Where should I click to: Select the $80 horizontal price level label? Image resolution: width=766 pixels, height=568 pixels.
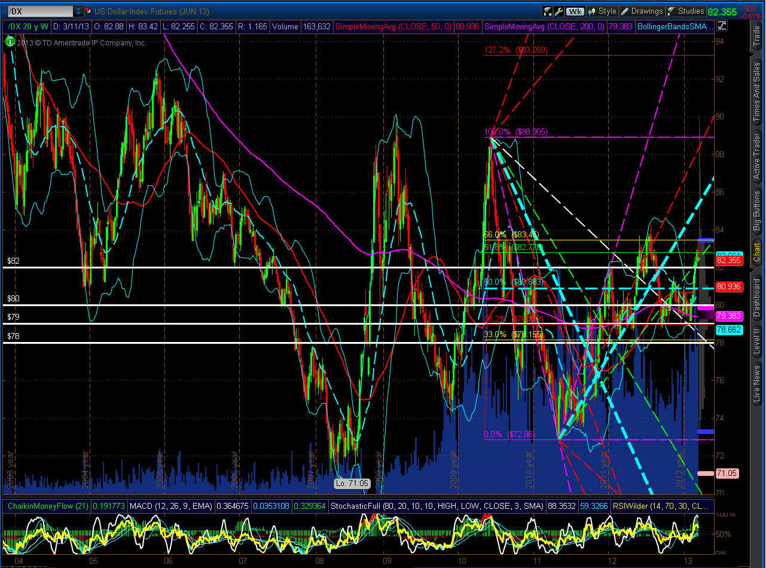(x=14, y=298)
